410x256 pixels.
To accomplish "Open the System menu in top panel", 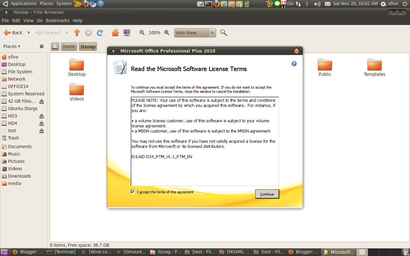I will click(64, 4).
